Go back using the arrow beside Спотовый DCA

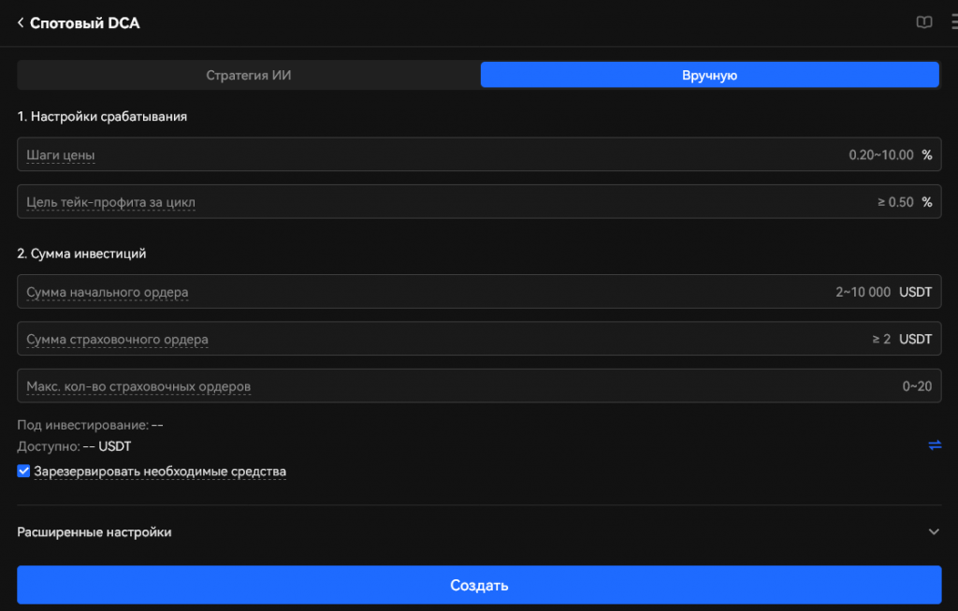click(x=21, y=22)
